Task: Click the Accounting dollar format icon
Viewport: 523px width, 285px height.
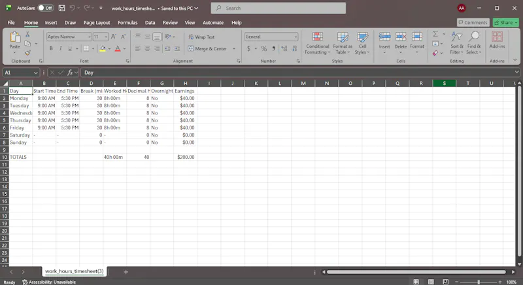Action: [248, 48]
